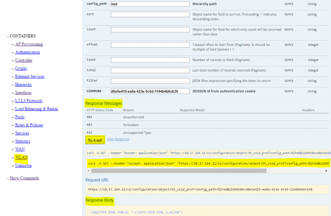Open the Roles & Policies link

[x=29, y=125]
